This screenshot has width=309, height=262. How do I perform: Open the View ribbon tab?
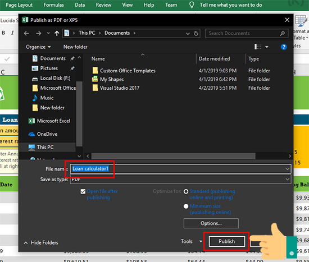point(128,5)
